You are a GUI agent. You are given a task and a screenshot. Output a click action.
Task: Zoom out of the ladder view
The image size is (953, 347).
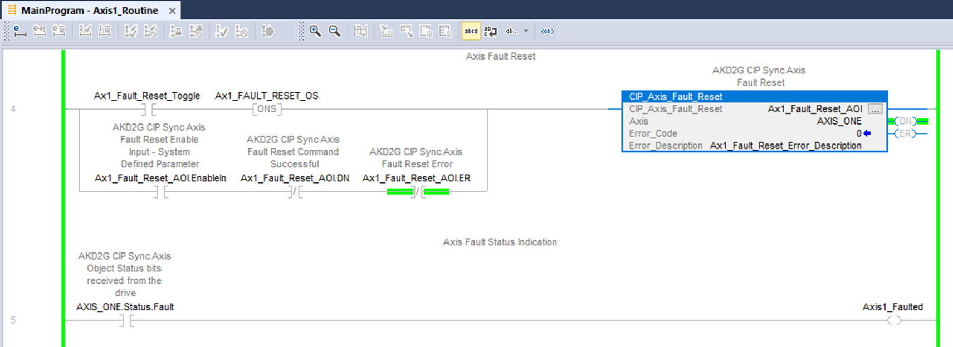(335, 31)
